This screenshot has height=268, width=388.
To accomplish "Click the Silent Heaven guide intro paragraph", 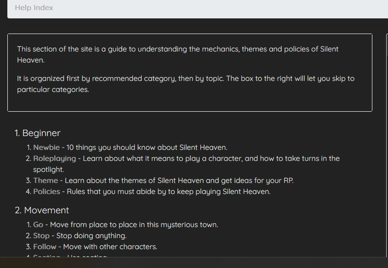I will pyautogui.click(x=177, y=54).
